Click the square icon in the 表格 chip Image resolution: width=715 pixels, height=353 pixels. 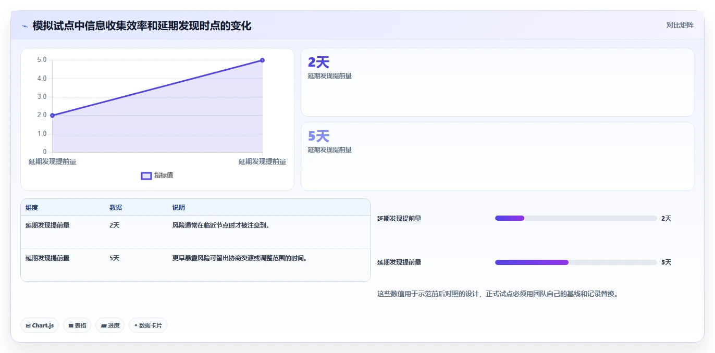[71, 325]
